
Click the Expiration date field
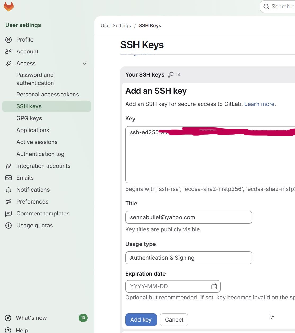tap(173, 286)
